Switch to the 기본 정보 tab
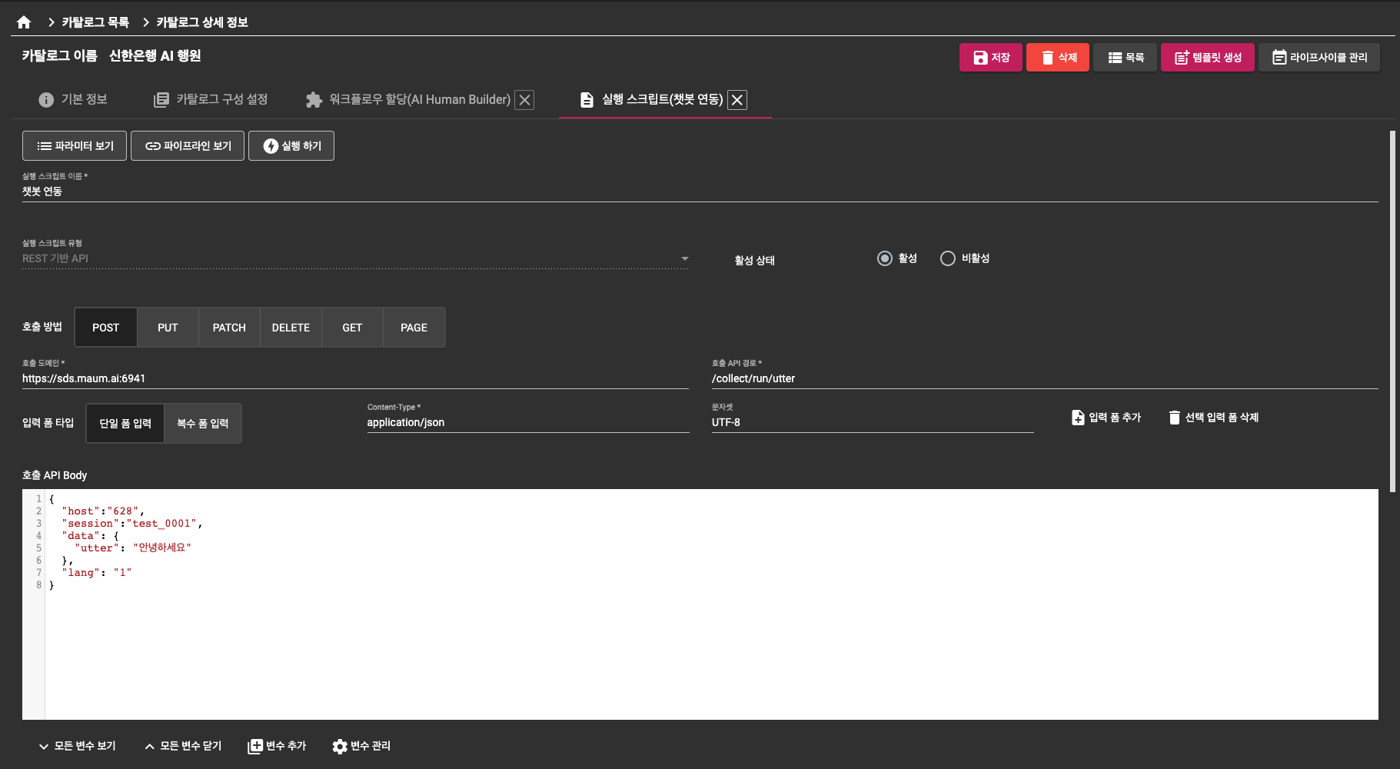1400x769 pixels. tap(73, 100)
